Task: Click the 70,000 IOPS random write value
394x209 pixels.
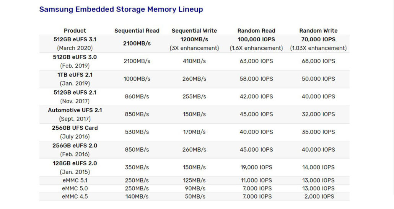Action: pyautogui.click(x=318, y=39)
